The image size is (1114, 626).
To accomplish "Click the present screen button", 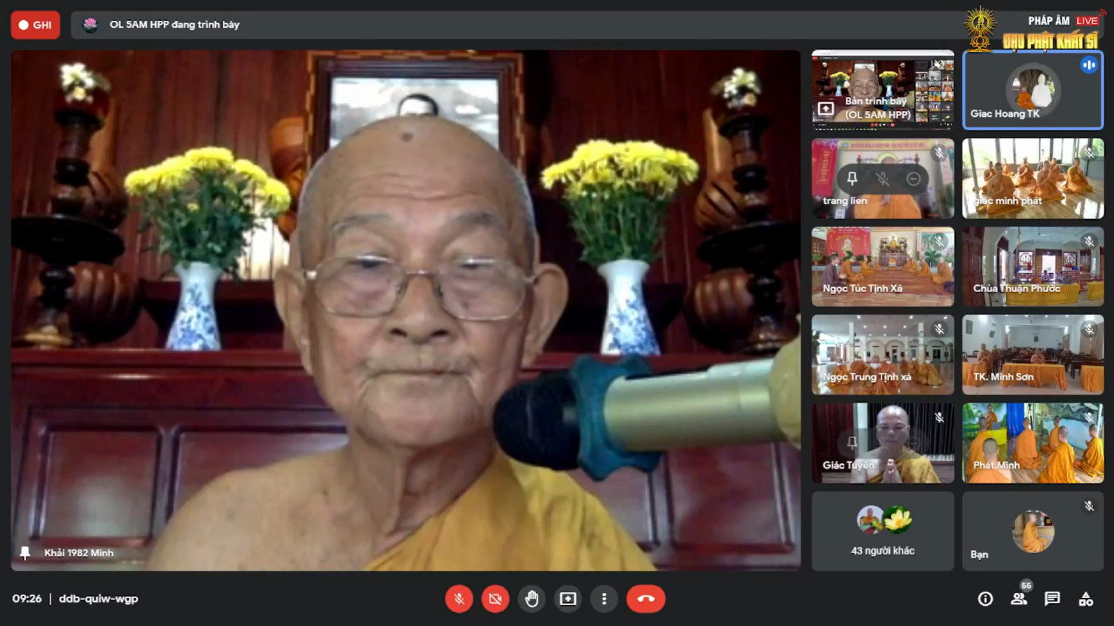I will point(568,599).
